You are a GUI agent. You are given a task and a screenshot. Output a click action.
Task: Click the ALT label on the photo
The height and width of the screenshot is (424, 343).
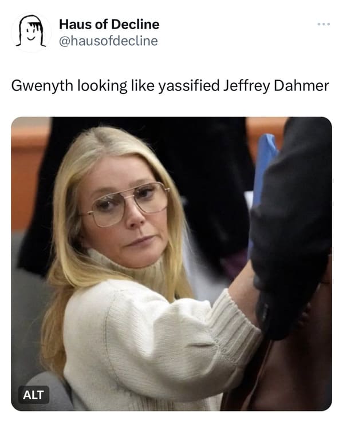(x=34, y=395)
